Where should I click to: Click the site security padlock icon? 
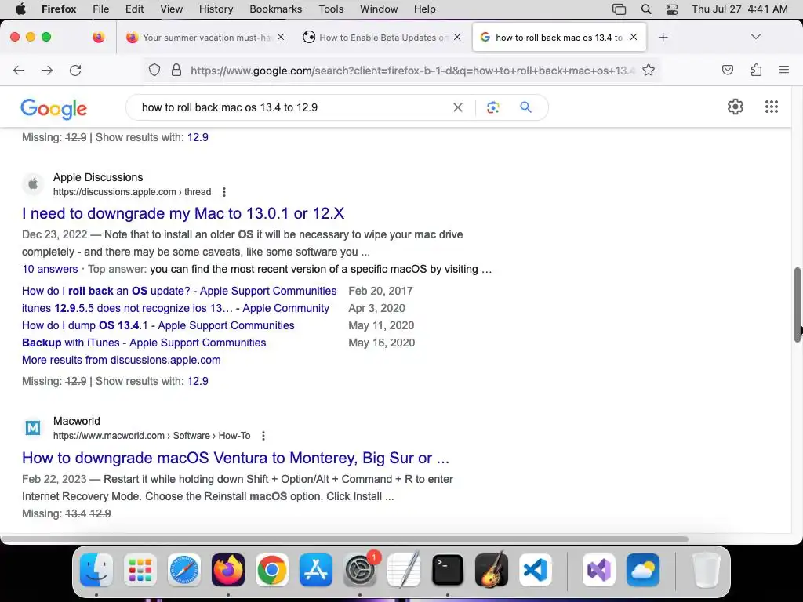point(176,70)
